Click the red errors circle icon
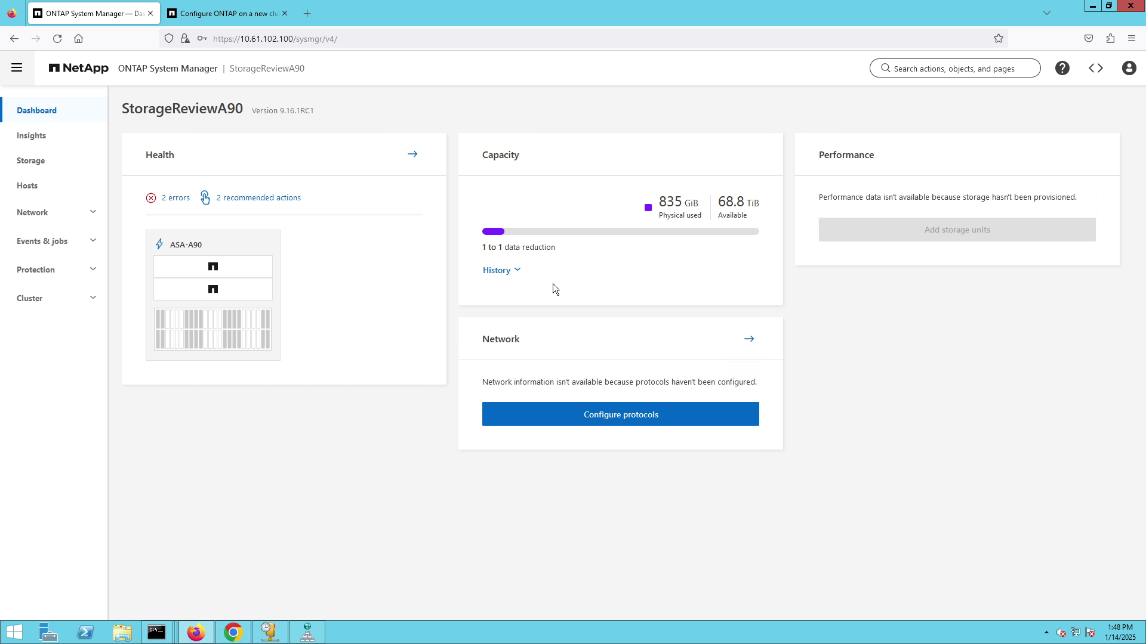The image size is (1146, 644). coord(151,198)
